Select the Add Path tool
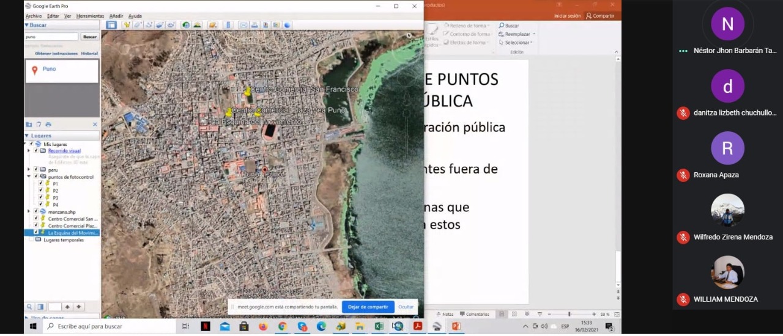 (149, 25)
